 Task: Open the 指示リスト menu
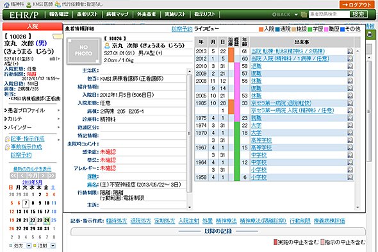tap(204, 15)
